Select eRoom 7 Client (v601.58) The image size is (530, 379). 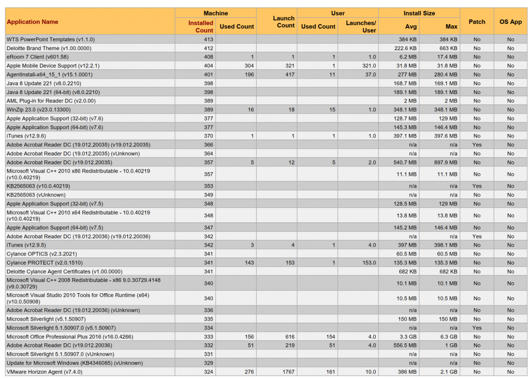click(266, 57)
